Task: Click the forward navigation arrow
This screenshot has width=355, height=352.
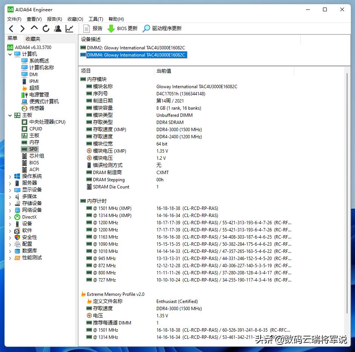Action: 22,28
